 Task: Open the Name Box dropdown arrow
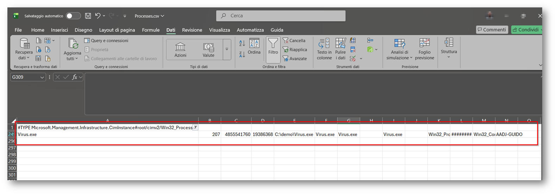click(x=42, y=77)
